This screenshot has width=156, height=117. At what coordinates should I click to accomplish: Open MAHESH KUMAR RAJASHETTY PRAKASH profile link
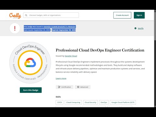(x=60, y=27)
